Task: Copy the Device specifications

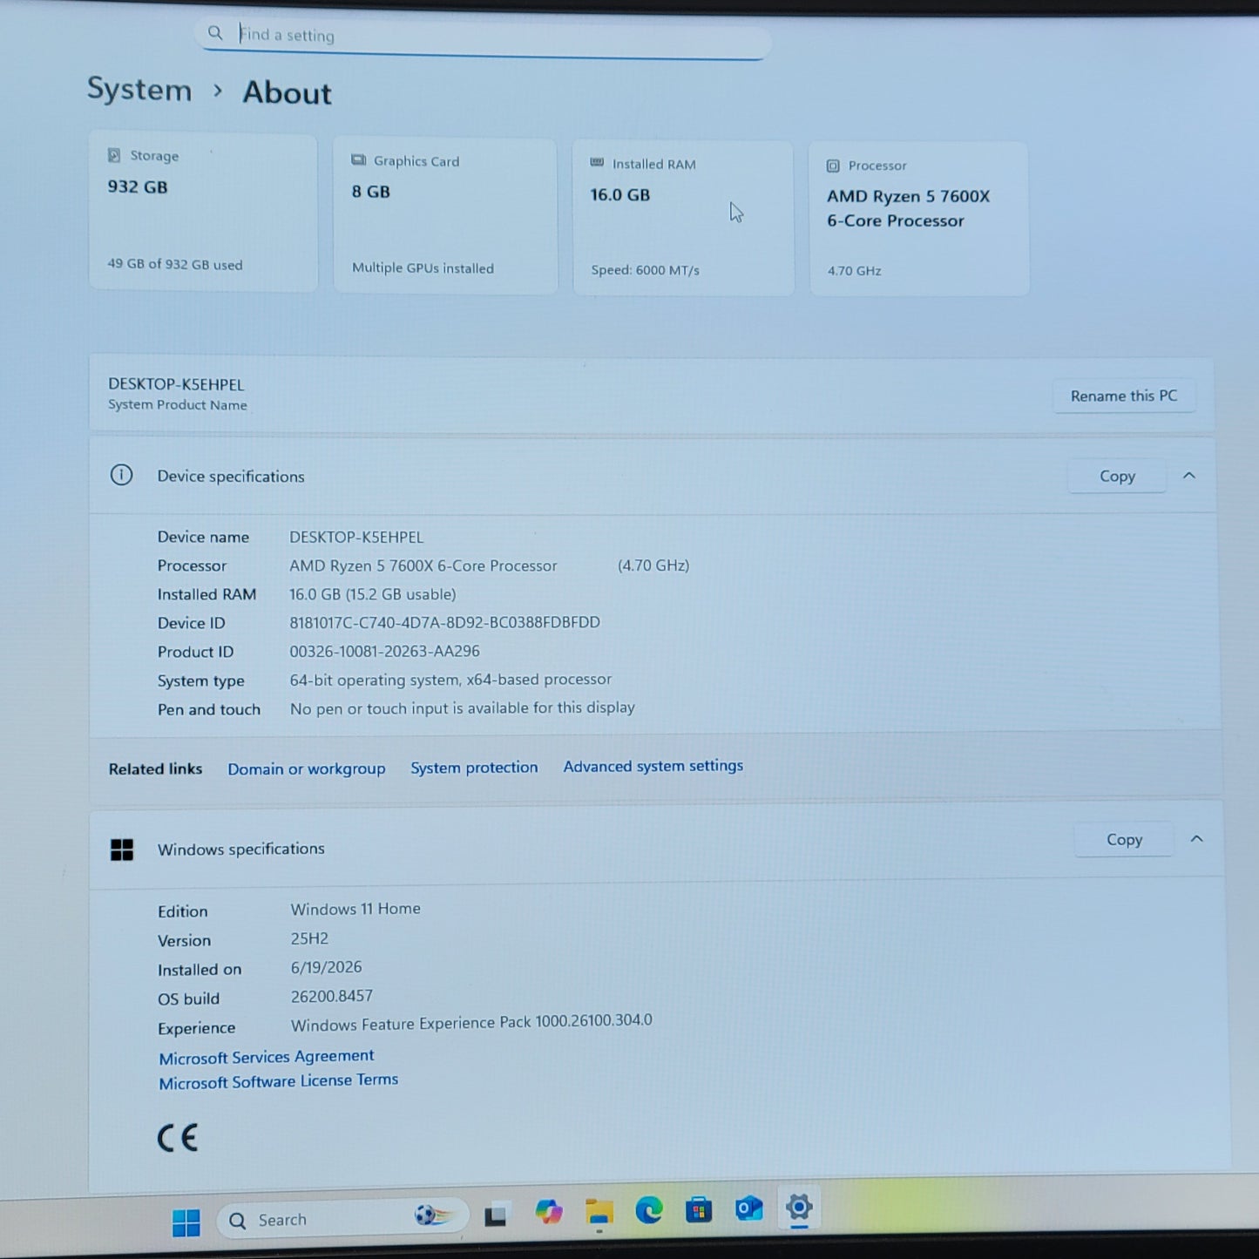Action: pos(1117,476)
